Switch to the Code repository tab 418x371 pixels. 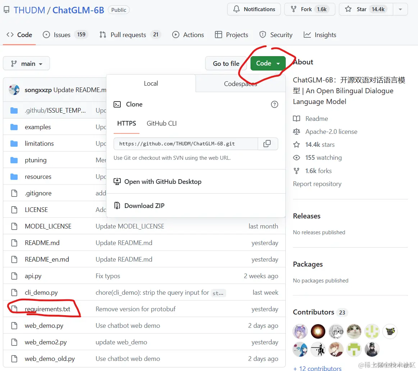(19, 35)
